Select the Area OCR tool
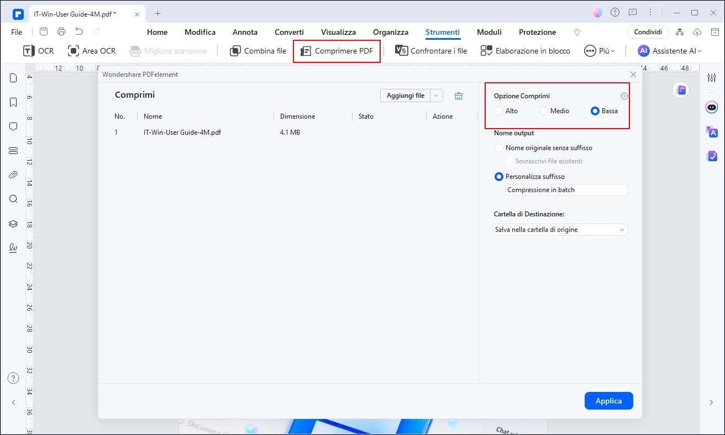The height and width of the screenshot is (435, 725). pyautogui.click(x=92, y=51)
